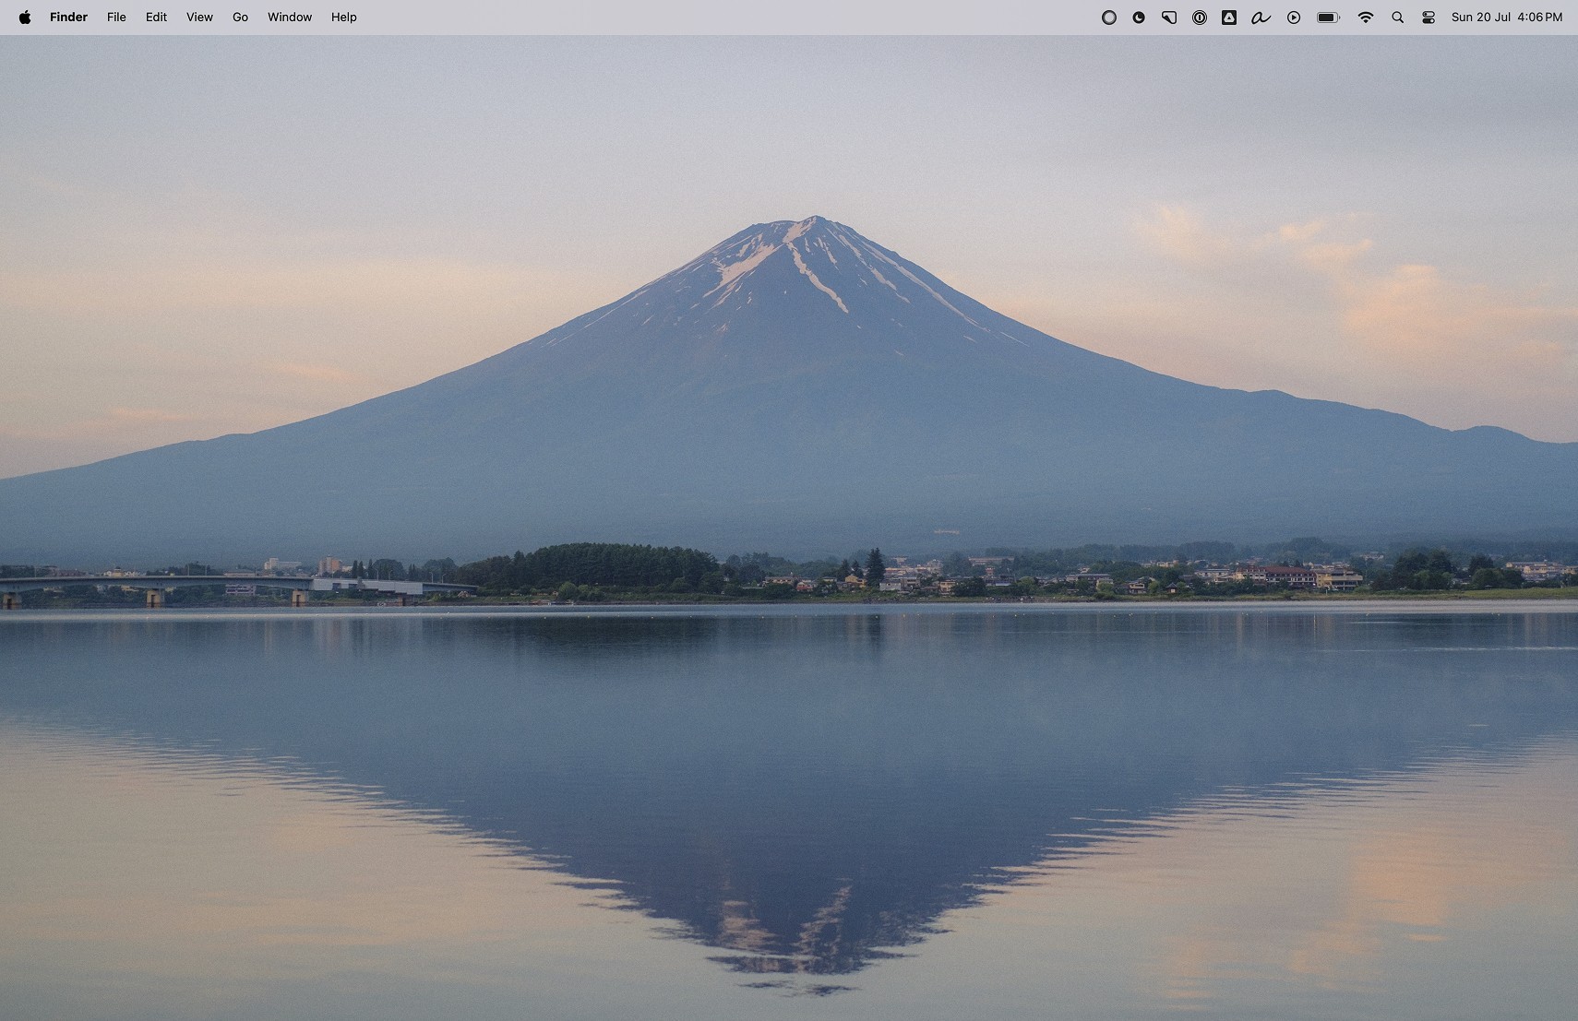The height and width of the screenshot is (1021, 1578).
Task: Open Spotlight search magnifier
Action: click(1398, 18)
